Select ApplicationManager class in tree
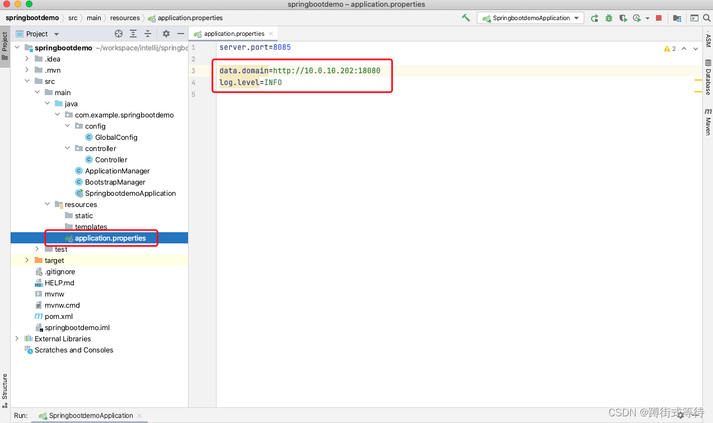713x423 pixels. [117, 171]
